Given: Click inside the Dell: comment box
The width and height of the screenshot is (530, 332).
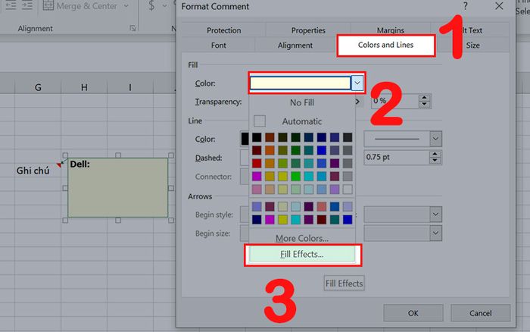Looking at the screenshot, I should (118, 188).
